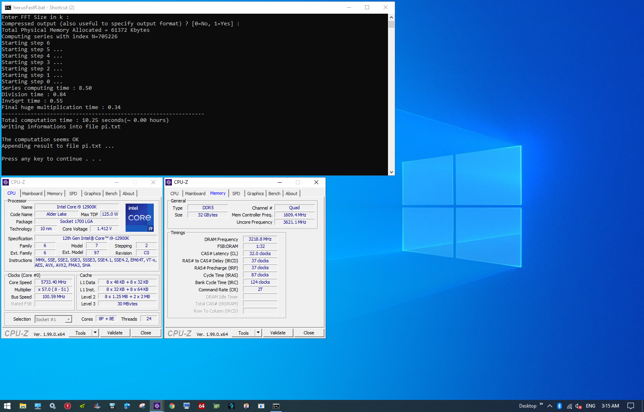Screen dimensions: 644x412
Task: Open the Socket #1 selection dropdown
Action: pyautogui.click(x=53, y=319)
